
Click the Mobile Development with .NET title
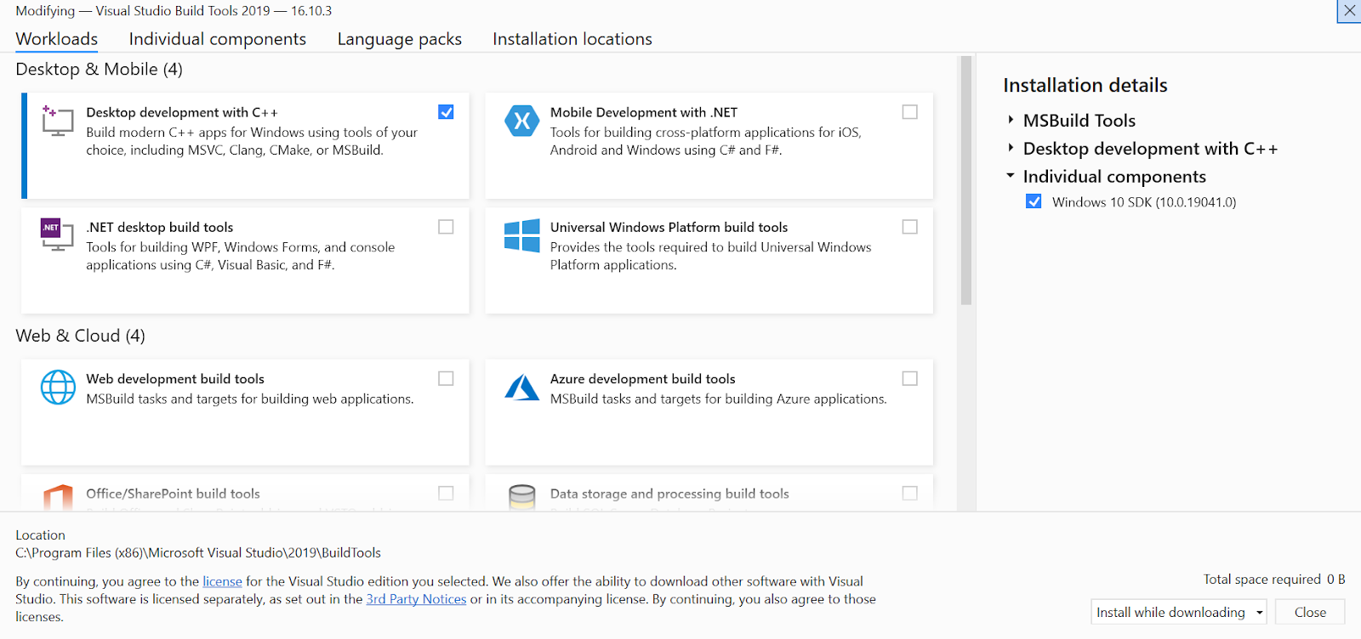coord(644,112)
